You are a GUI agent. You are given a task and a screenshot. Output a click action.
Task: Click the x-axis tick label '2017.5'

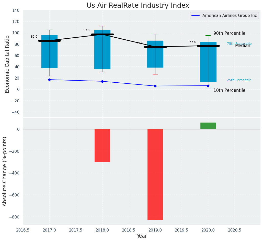tap(76, 230)
